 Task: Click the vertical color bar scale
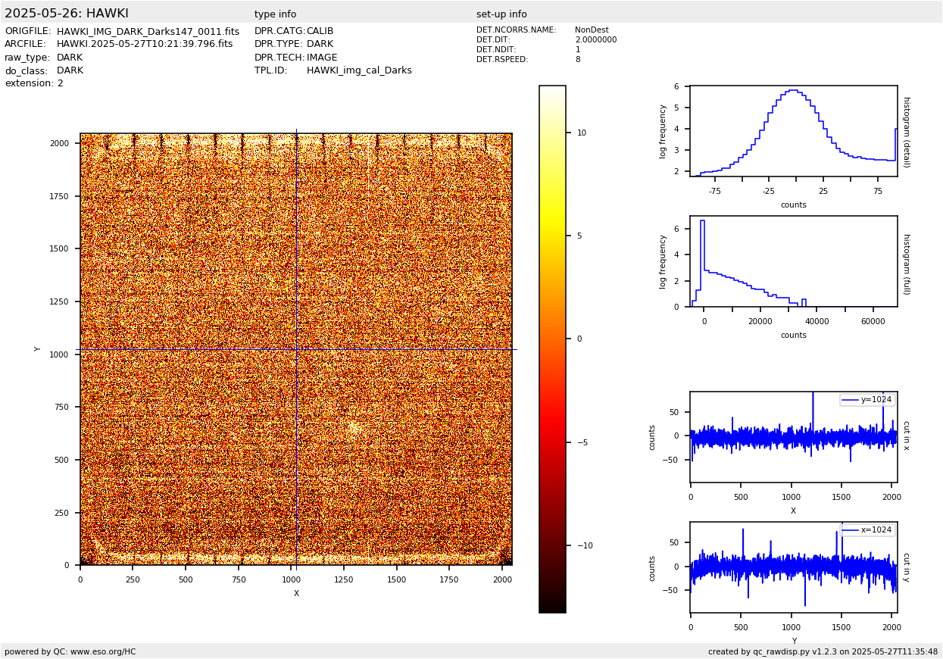[552, 348]
